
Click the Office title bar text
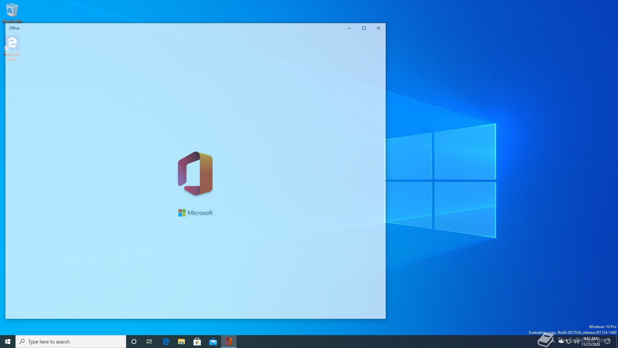tap(14, 28)
